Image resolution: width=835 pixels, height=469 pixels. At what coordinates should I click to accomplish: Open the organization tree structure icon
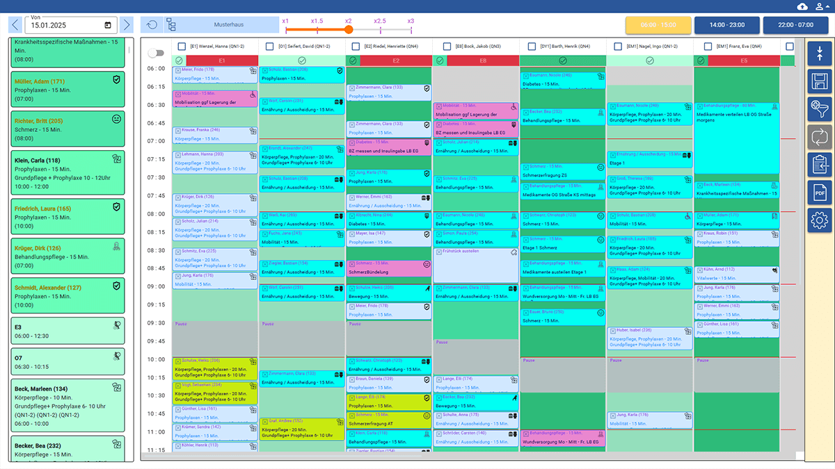coord(170,25)
